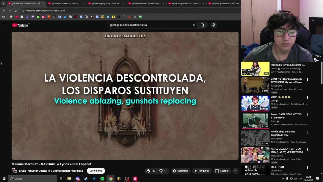
Task: Click the Suscribirse button
Action: click(96, 171)
